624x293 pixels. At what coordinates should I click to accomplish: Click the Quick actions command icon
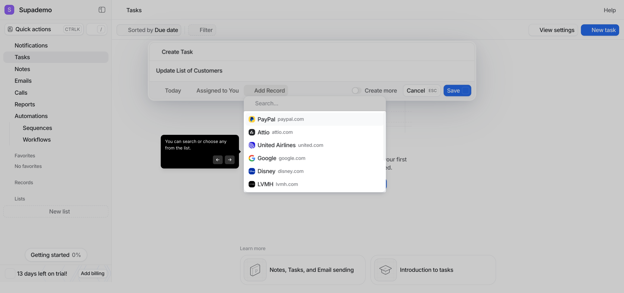pyautogui.click(x=10, y=29)
